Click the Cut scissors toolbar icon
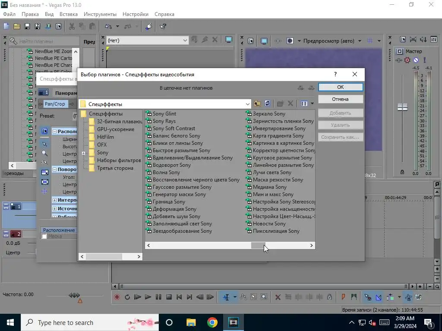 click(x=72, y=26)
